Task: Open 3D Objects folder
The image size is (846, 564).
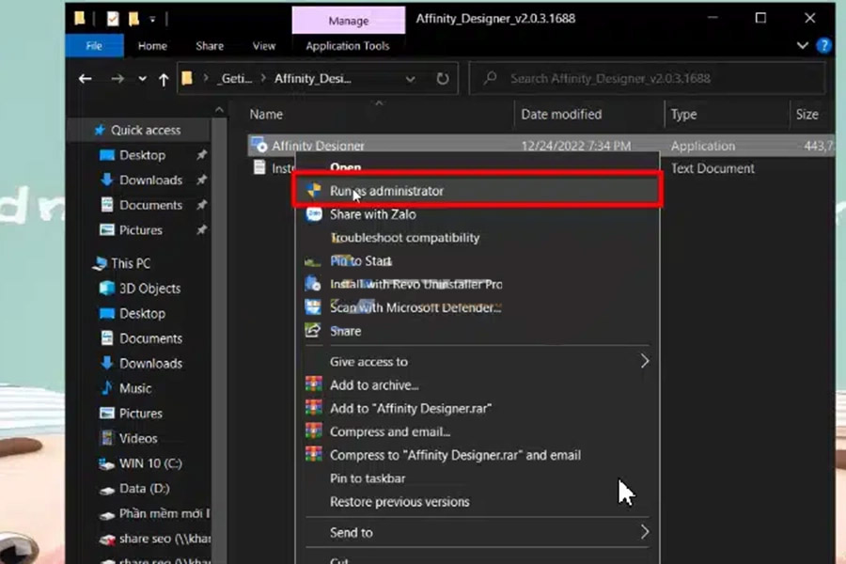Action: (149, 289)
